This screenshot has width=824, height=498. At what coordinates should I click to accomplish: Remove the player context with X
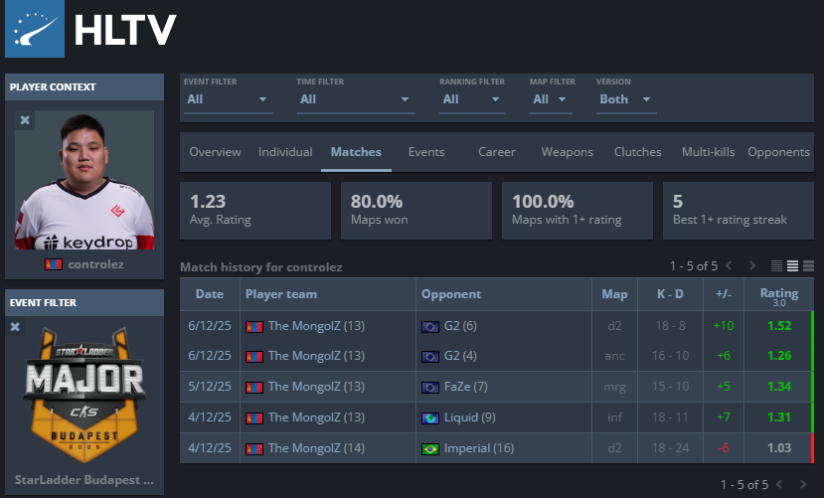point(25,120)
